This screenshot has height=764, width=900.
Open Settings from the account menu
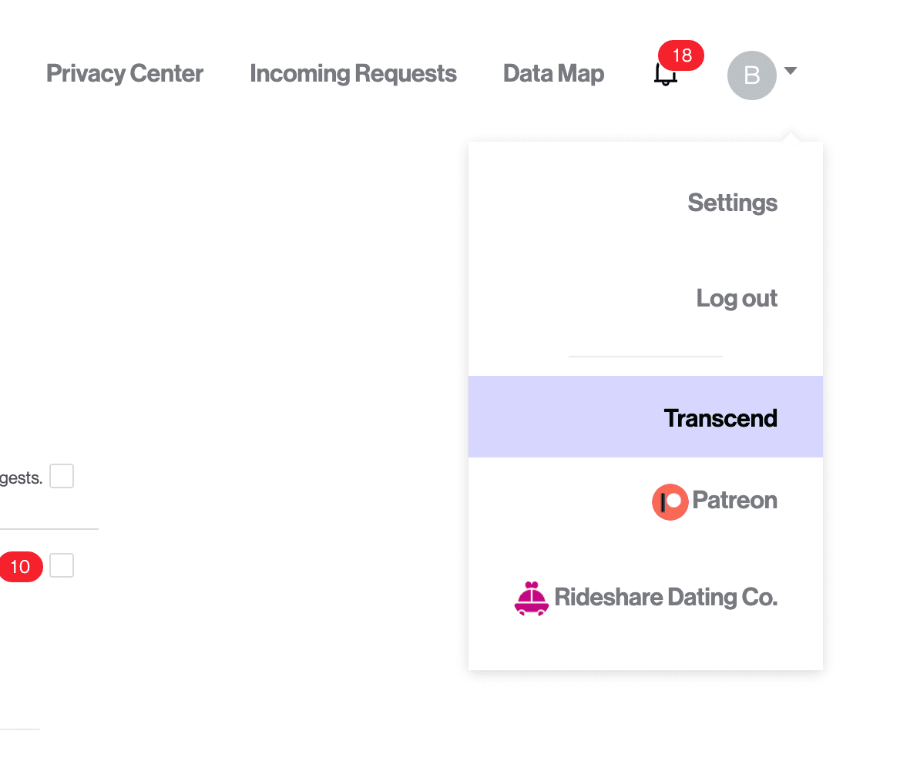point(732,203)
